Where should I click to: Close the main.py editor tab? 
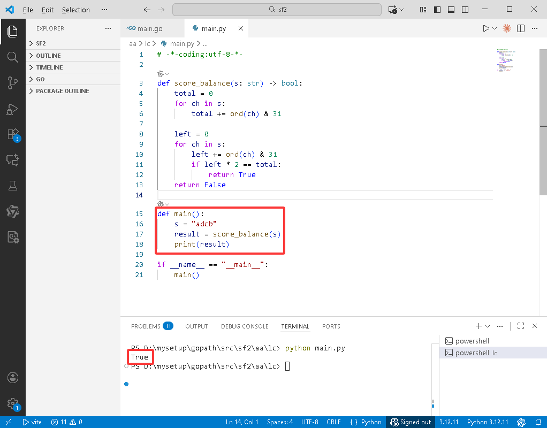(241, 28)
